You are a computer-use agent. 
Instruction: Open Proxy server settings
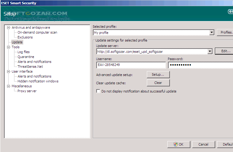point(27,91)
